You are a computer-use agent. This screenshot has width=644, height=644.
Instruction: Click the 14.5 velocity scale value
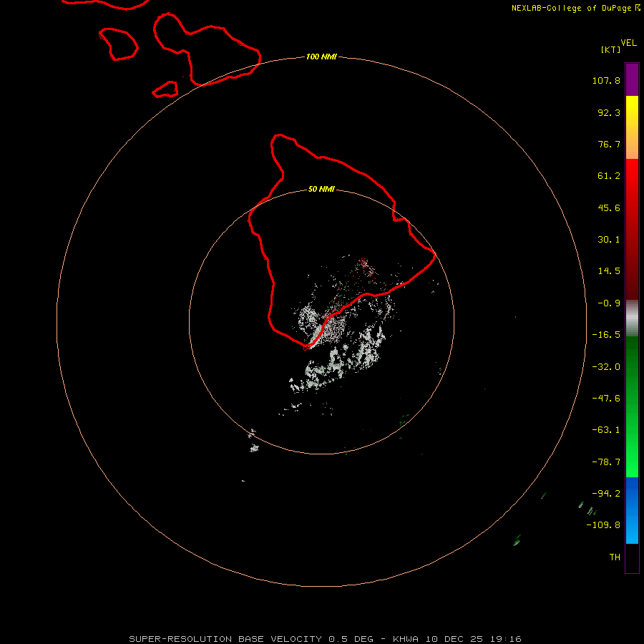point(609,271)
